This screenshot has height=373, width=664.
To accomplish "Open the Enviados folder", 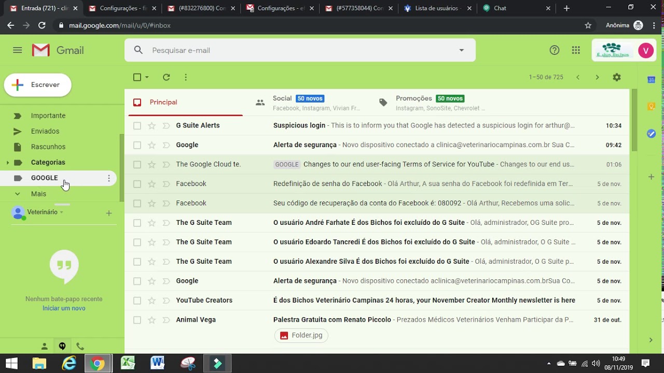I will pos(45,132).
